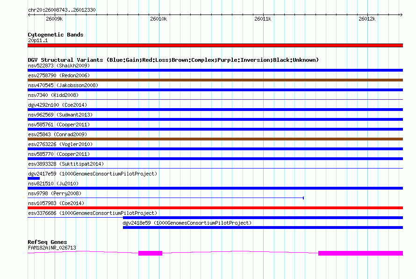Click the left arrow of the ruler
Screen dimensions: 416x279
point(29,15)
